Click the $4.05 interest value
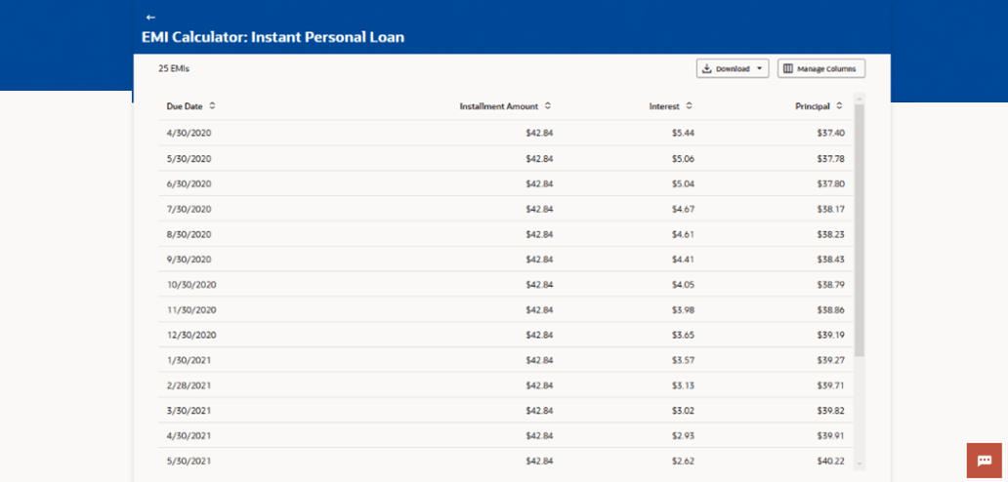The width and height of the screenshot is (1008, 482). [x=684, y=284]
